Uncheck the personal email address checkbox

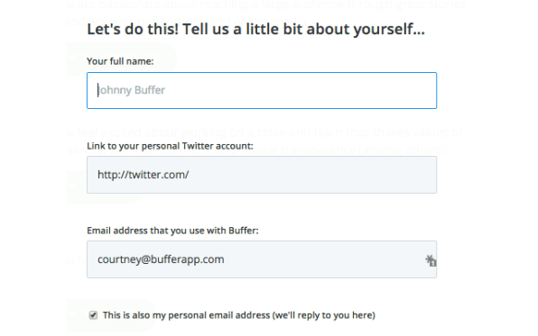click(93, 315)
